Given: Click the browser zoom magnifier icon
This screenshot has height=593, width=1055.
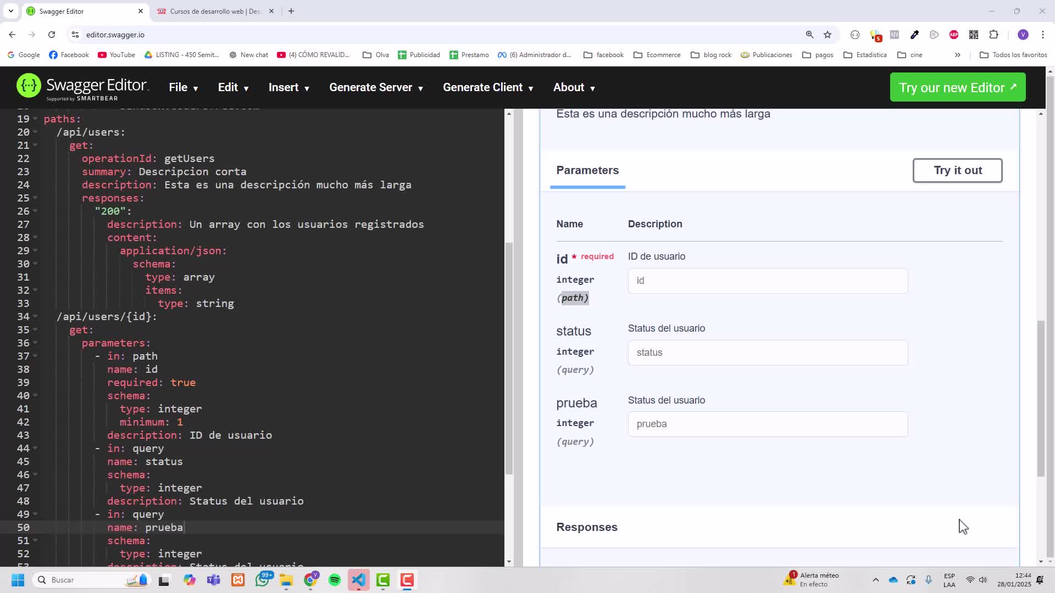Looking at the screenshot, I should point(809,35).
